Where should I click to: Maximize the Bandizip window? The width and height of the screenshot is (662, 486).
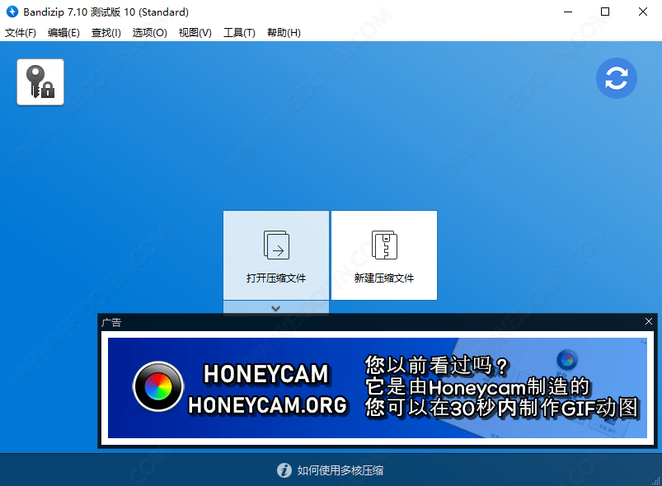605,12
